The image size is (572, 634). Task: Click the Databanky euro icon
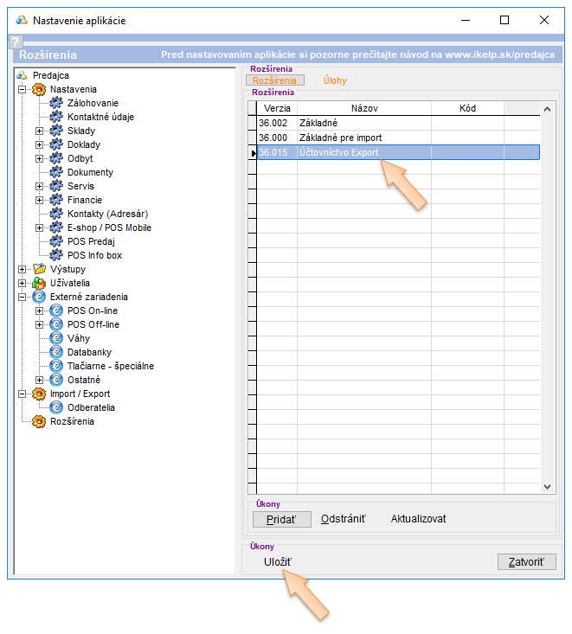pyautogui.click(x=57, y=352)
